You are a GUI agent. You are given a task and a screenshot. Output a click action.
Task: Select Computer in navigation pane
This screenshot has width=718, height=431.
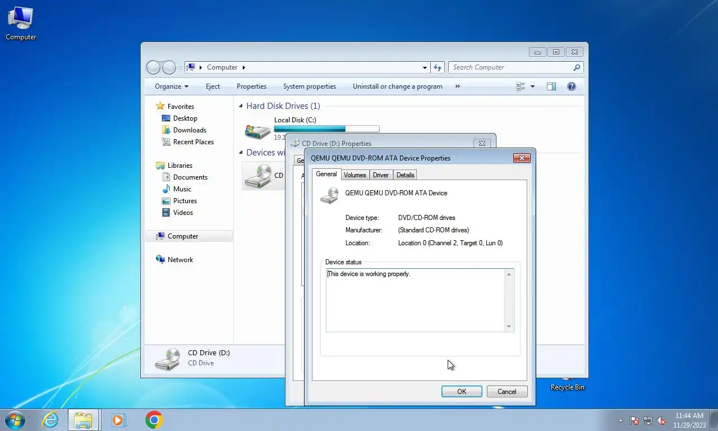[189, 236]
